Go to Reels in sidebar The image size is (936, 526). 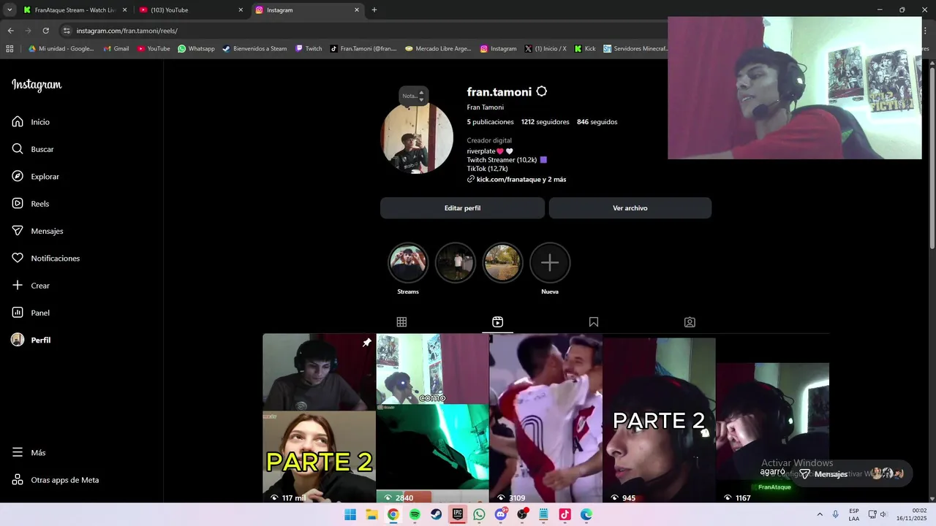coord(31,204)
